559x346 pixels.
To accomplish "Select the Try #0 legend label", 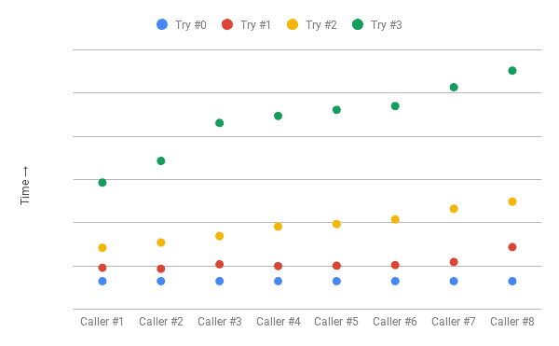I will [x=191, y=25].
